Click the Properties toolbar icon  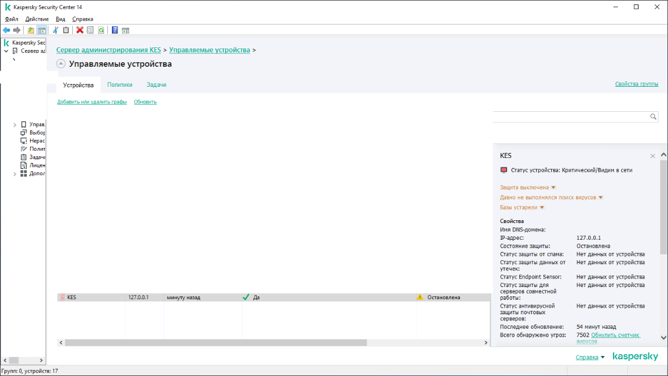pos(90,30)
